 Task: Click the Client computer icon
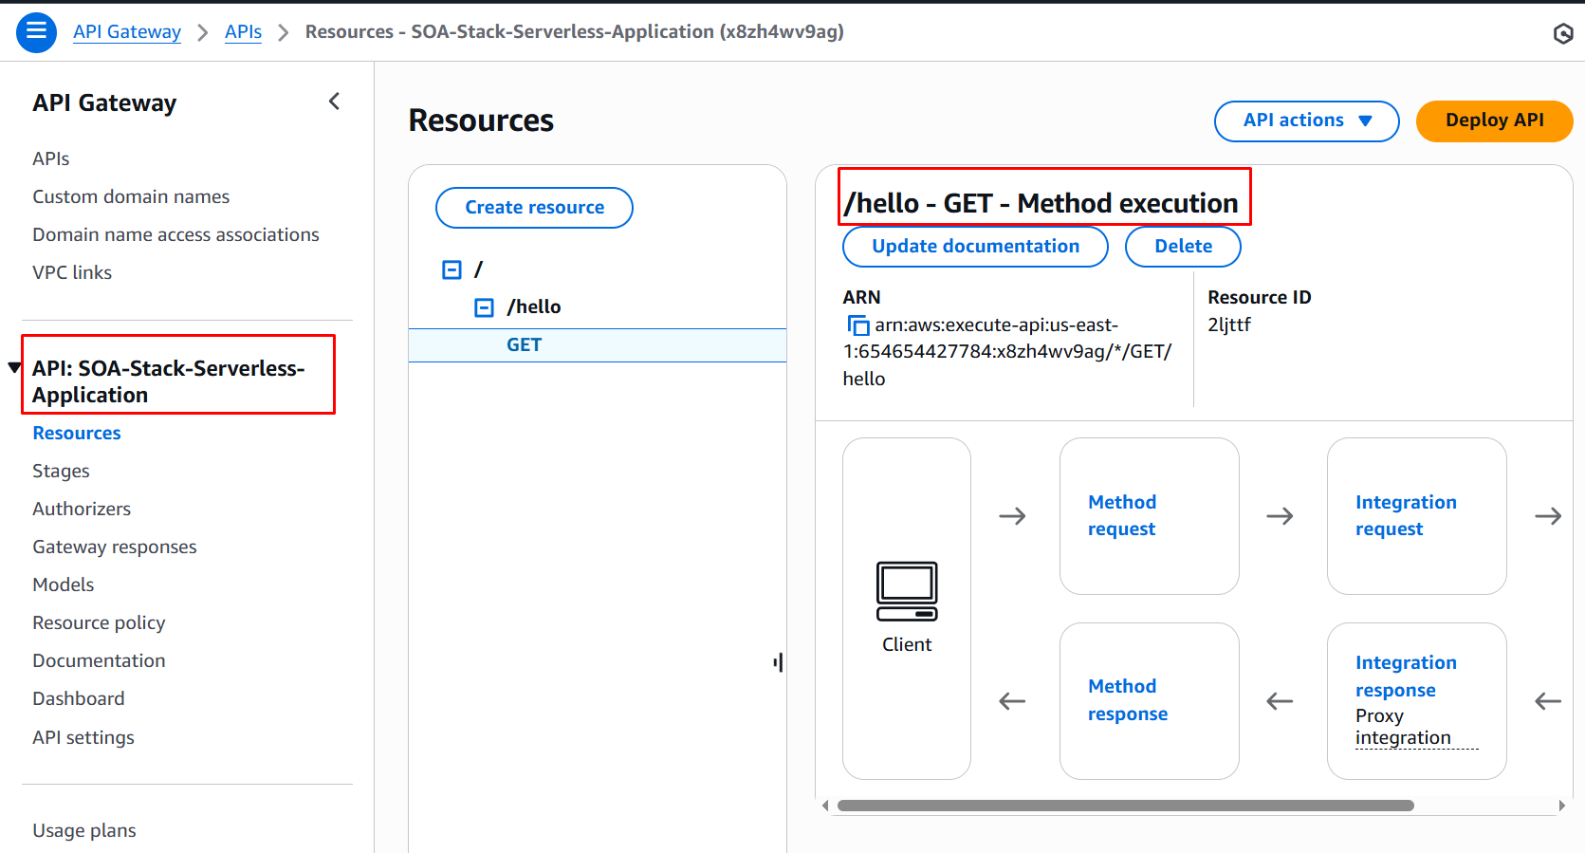[x=907, y=591]
